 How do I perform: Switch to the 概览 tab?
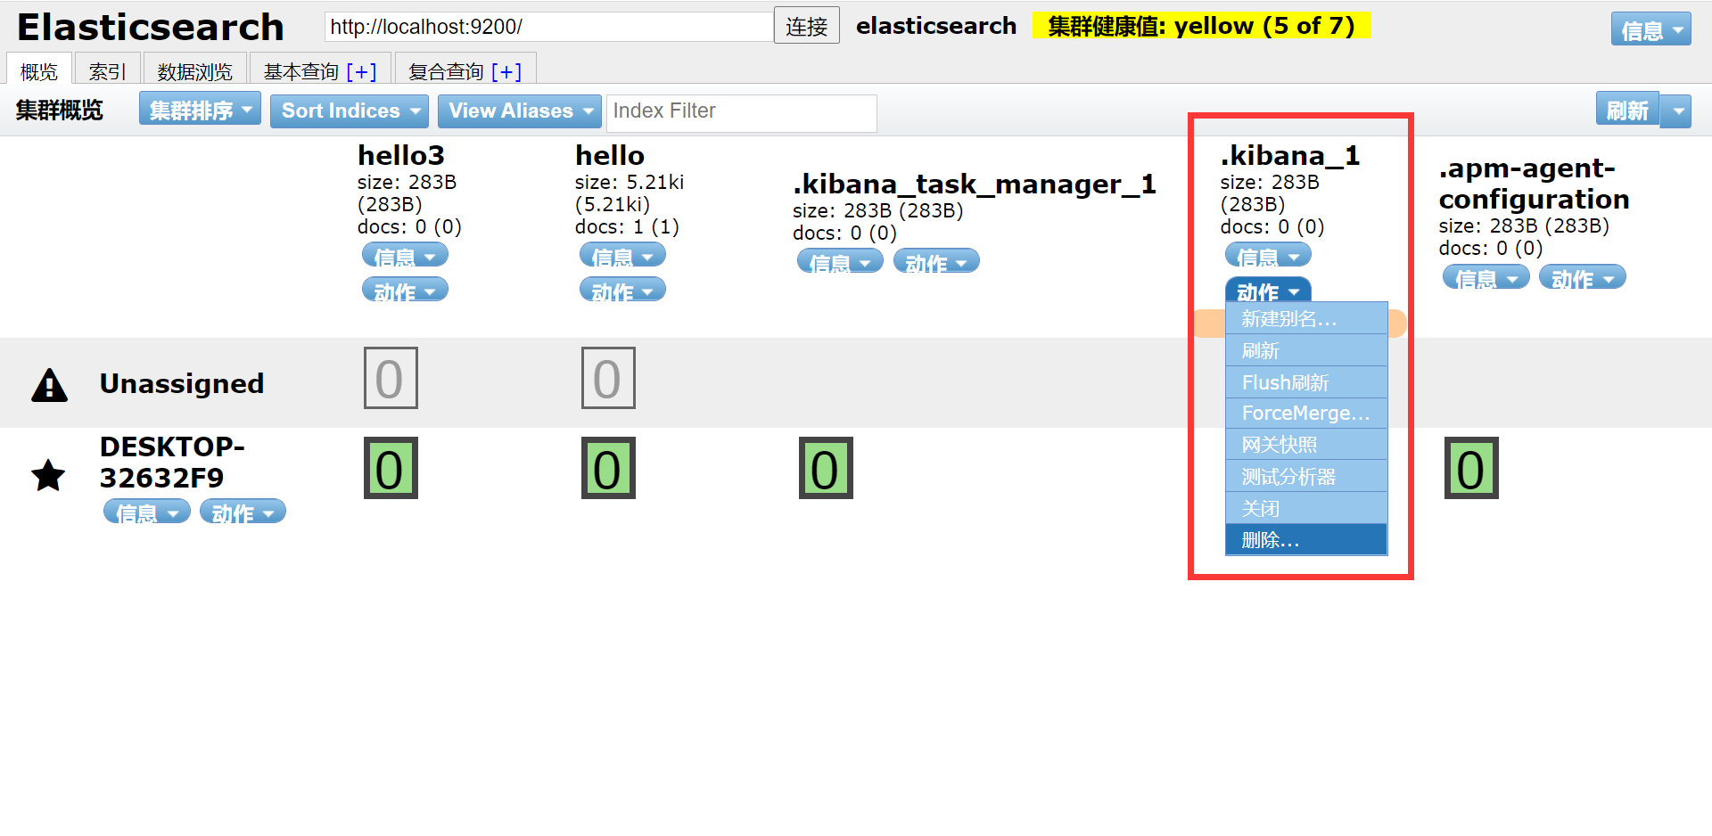pos(39,70)
